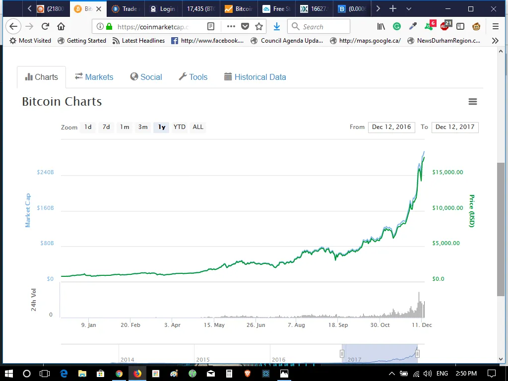The height and width of the screenshot is (381, 508).
Task: Switch to the Trade browser tab
Action: [126, 9]
